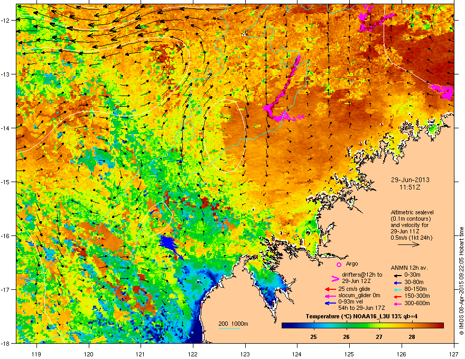Click the longitude axis label '123'
465x359 pixels.
(x=245, y=354)
